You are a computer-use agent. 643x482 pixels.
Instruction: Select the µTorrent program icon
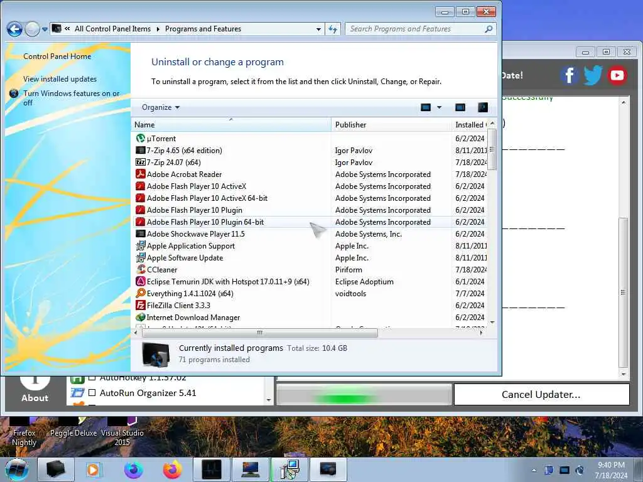pos(140,139)
